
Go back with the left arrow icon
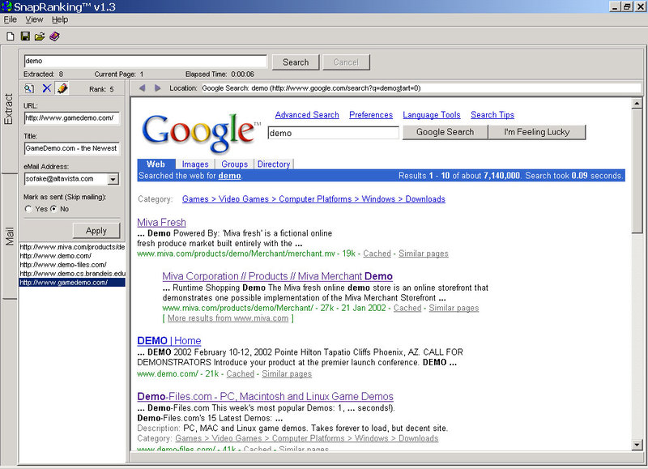[x=143, y=88]
